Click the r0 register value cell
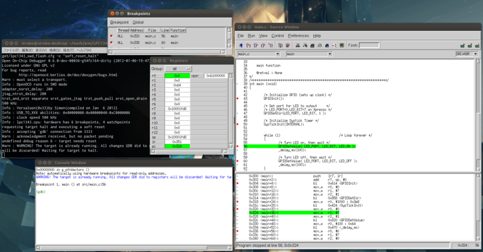 177,76
